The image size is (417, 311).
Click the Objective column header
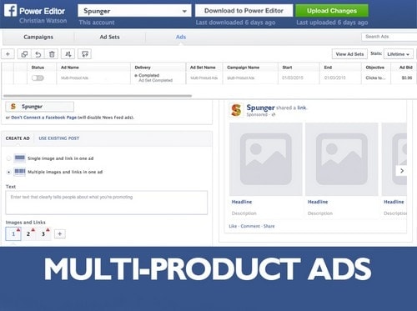pos(375,68)
